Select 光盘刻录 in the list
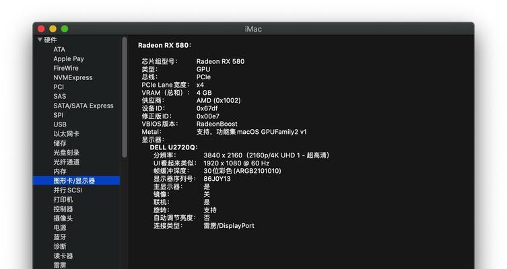The image size is (507, 269). (66, 153)
